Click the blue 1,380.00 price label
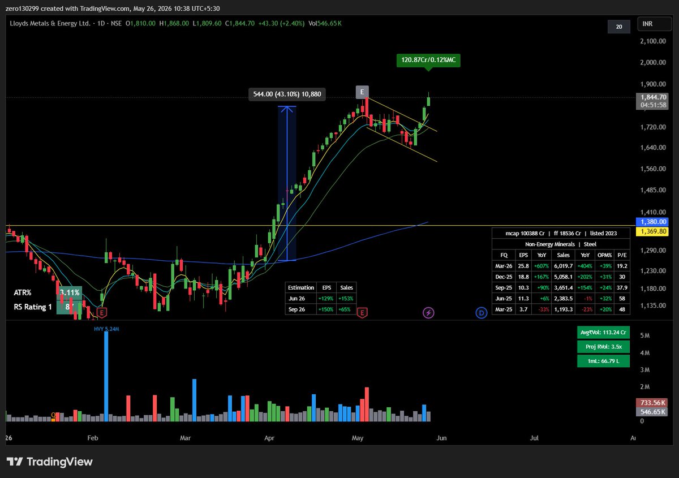Screen dimensions: 679x478 654,222
